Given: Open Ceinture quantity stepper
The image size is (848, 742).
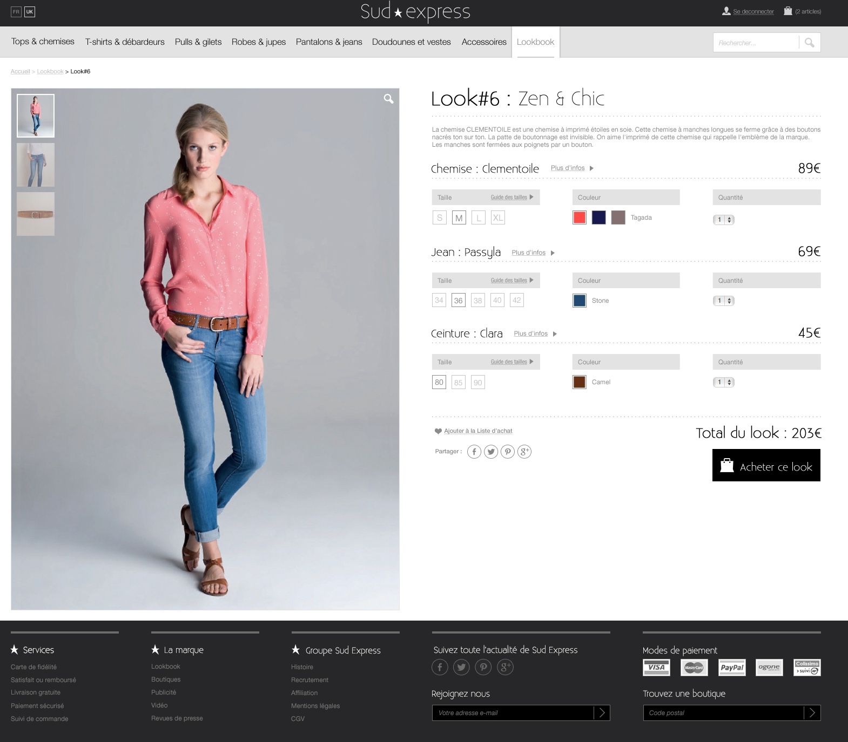Looking at the screenshot, I should (724, 382).
